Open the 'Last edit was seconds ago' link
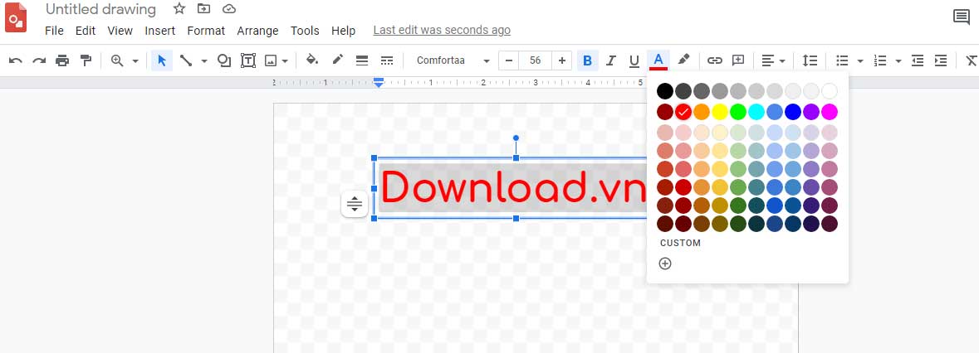 point(442,30)
